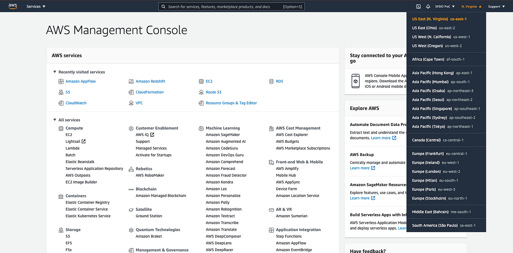Click Amazon Redshift icon in recently visited
The image size is (513, 253).
click(x=131, y=81)
